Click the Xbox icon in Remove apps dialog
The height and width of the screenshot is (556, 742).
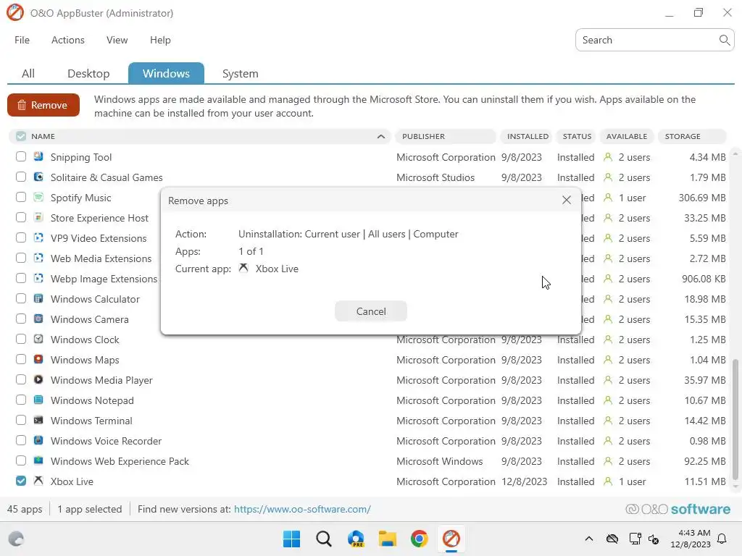pyautogui.click(x=243, y=268)
